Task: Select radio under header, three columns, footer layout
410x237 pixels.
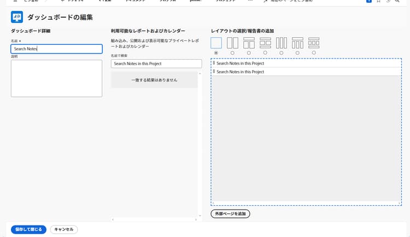Action: pyautogui.click(x=314, y=53)
